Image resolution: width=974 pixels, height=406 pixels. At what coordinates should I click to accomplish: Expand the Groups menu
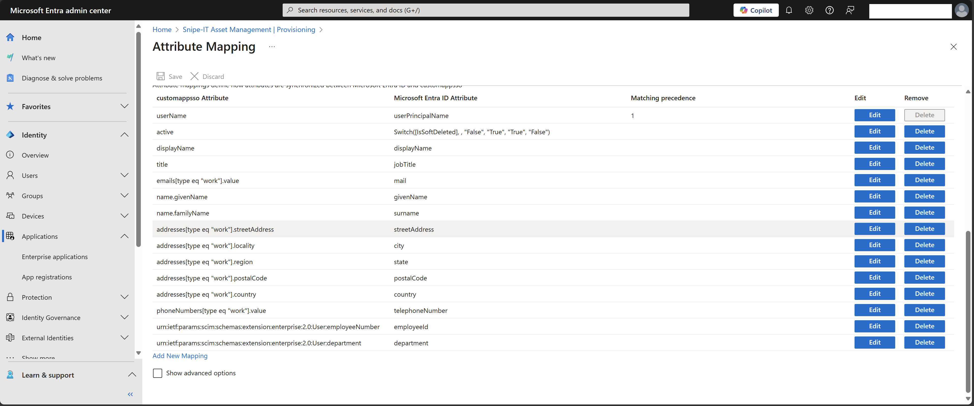click(x=124, y=195)
